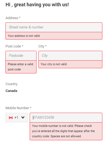The height and width of the screenshot is (146, 107).
Task: Expand the country code chevron arrow
Action: point(23,118)
